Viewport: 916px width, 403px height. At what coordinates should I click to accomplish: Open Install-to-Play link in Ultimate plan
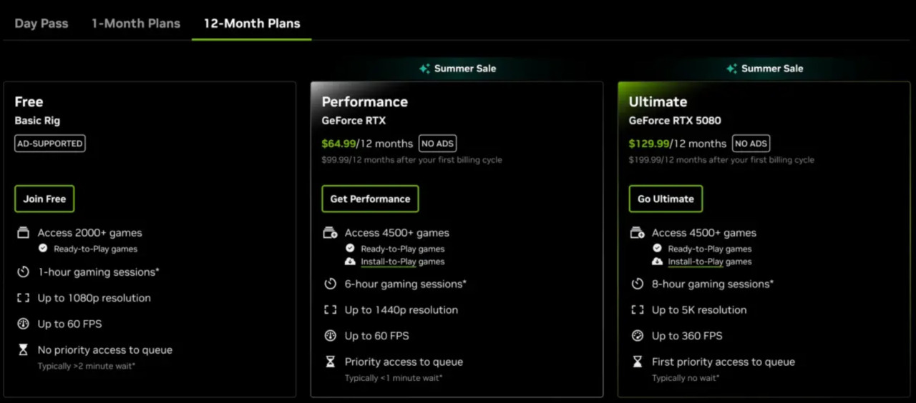pos(696,262)
